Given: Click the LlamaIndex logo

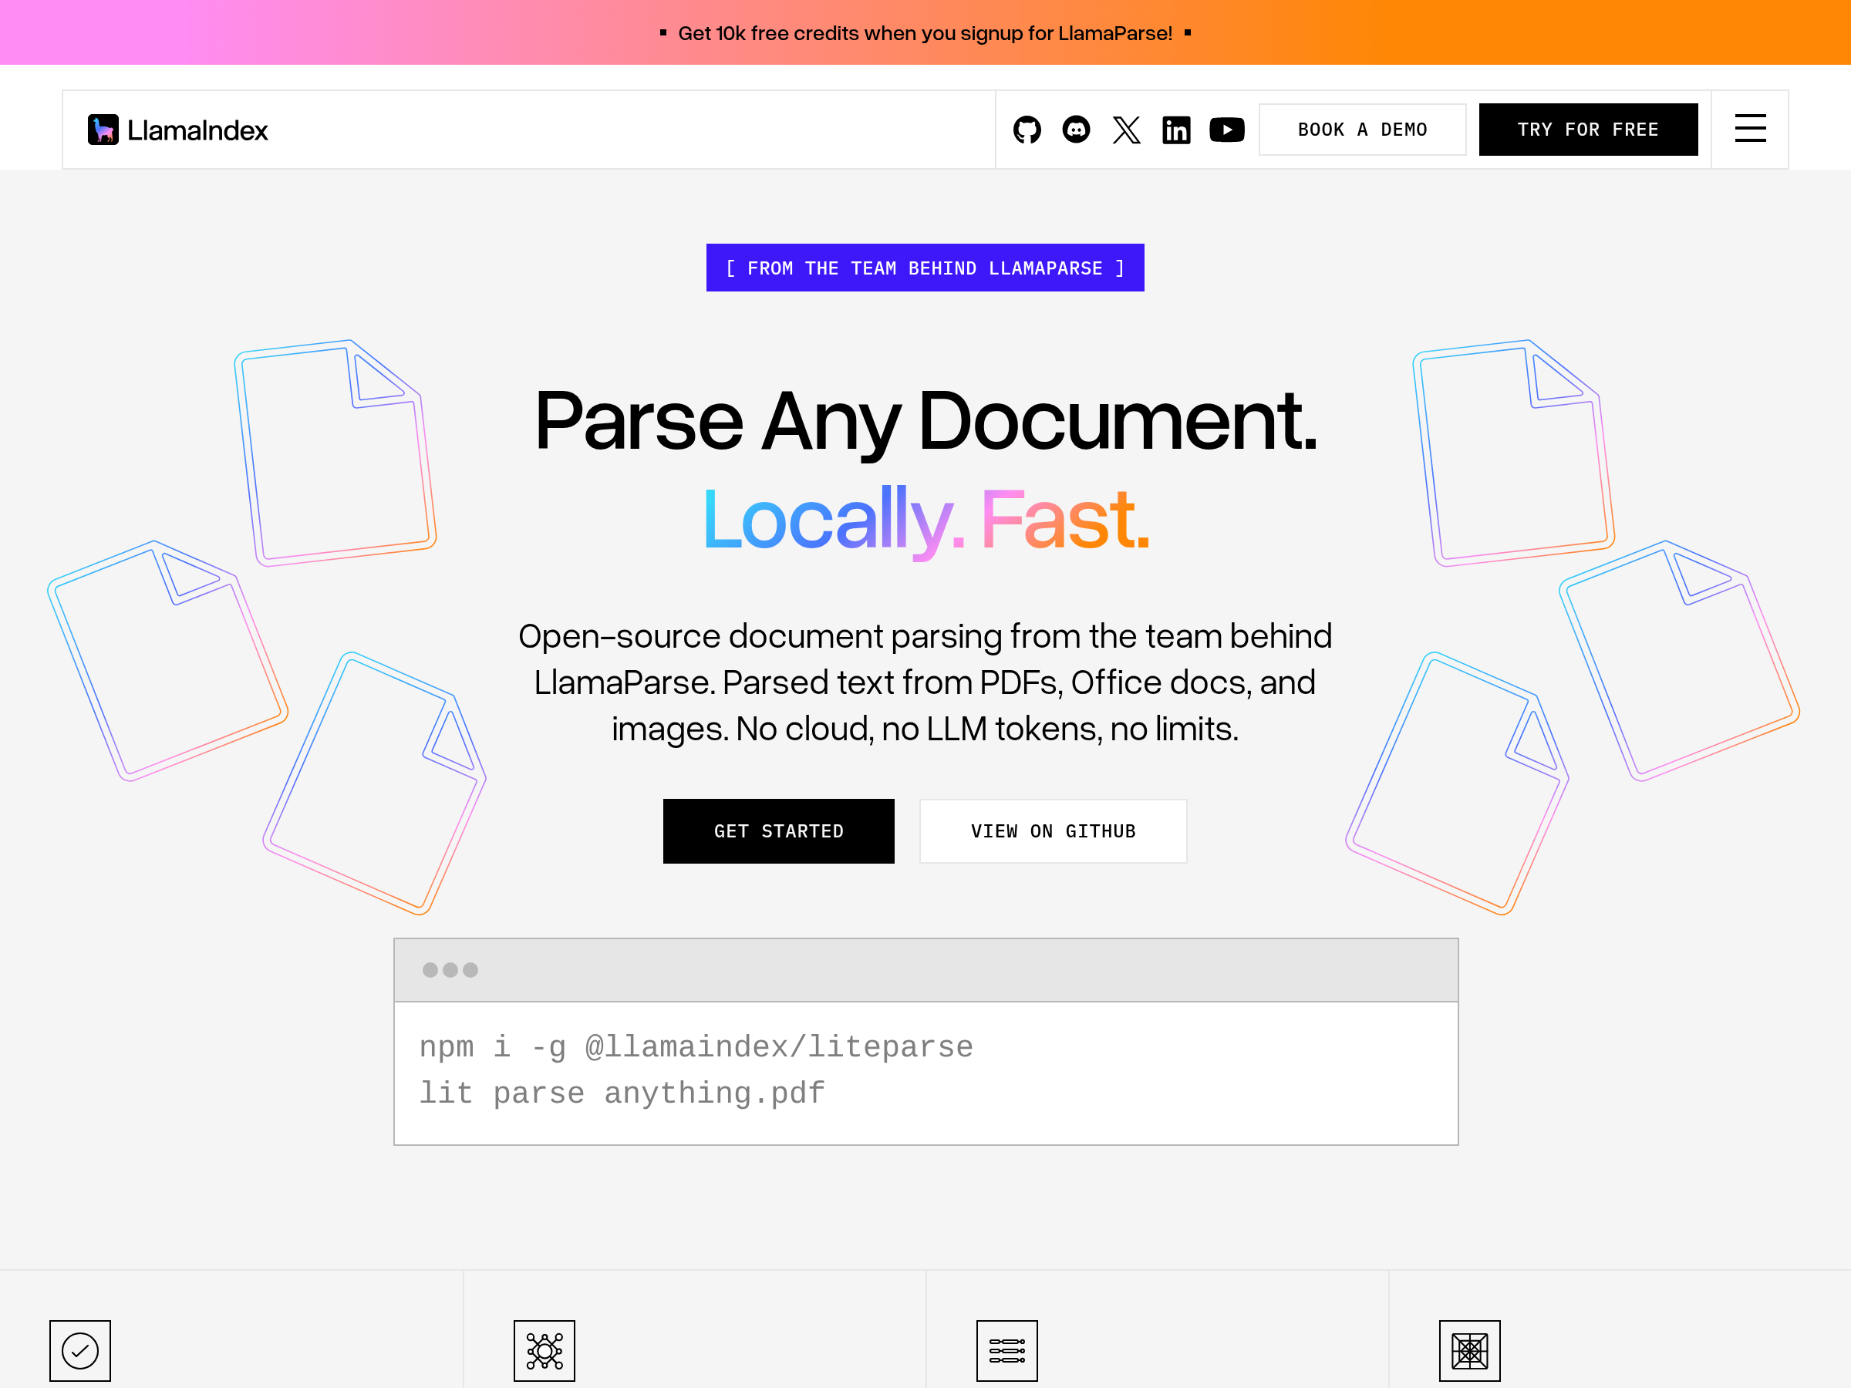Looking at the screenshot, I should tap(177, 130).
